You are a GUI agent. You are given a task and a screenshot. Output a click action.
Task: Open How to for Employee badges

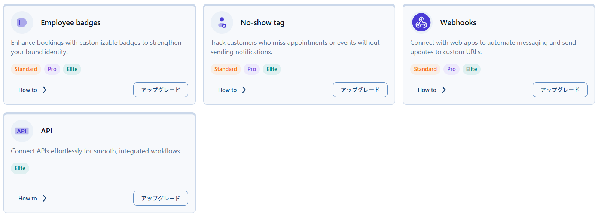tap(28, 90)
